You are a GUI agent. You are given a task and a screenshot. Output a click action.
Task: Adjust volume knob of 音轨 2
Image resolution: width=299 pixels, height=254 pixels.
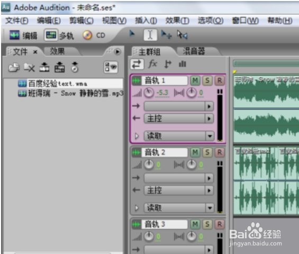pyautogui.click(x=149, y=165)
